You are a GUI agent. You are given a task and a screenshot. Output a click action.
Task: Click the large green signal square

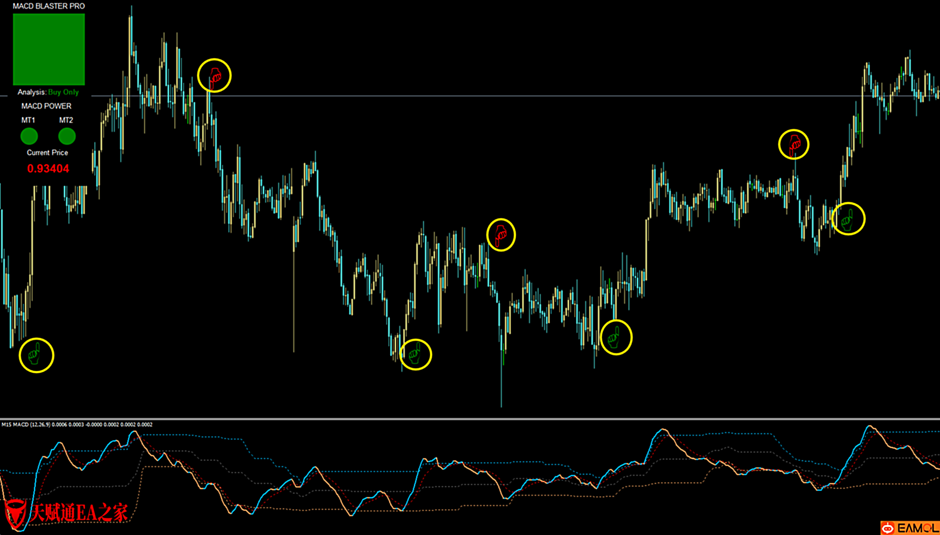[x=49, y=49]
